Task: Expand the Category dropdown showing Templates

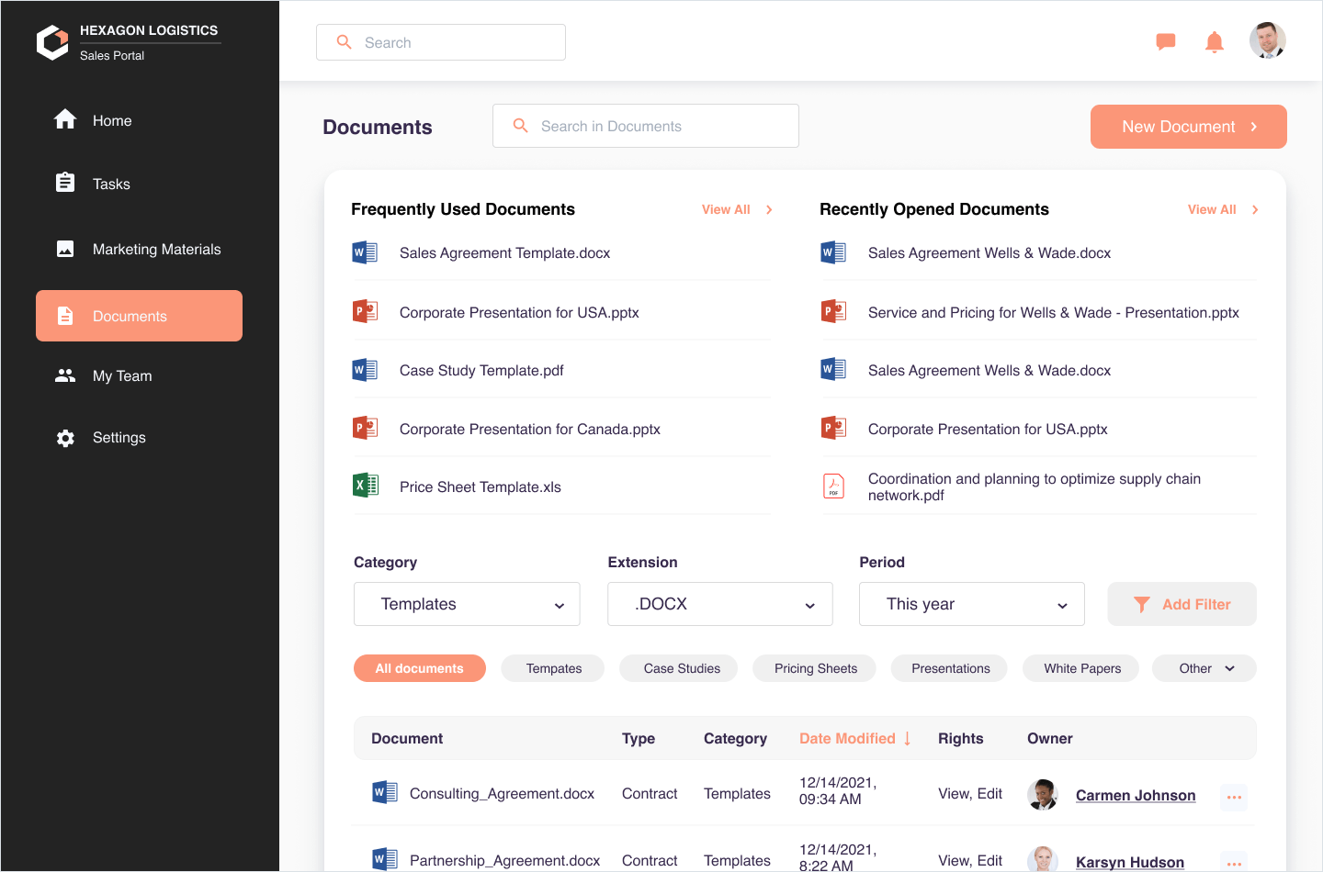Action: point(467,604)
